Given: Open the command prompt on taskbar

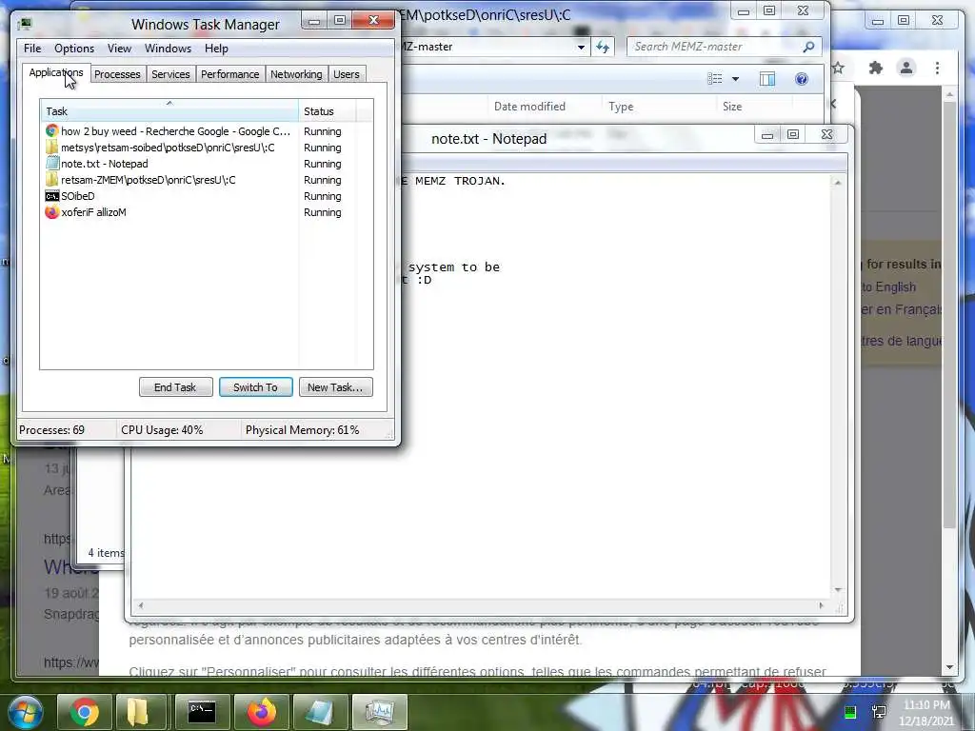Looking at the screenshot, I should click(x=202, y=712).
